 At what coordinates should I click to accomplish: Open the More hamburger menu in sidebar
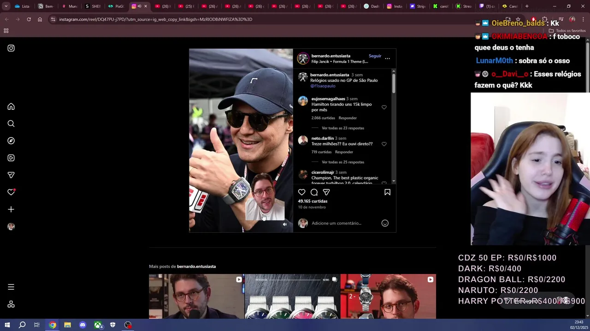click(x=11, y=287)
